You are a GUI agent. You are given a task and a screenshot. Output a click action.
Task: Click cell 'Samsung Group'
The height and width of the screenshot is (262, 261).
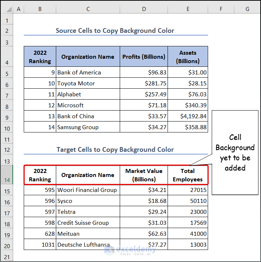(x=88, y=127)
